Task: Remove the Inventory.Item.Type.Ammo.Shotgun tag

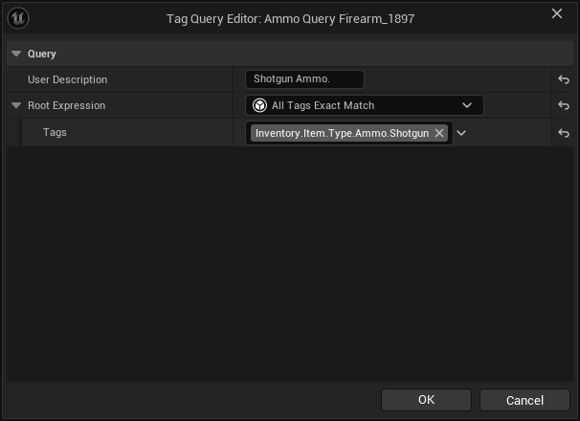Action: (x=439, y=133)
